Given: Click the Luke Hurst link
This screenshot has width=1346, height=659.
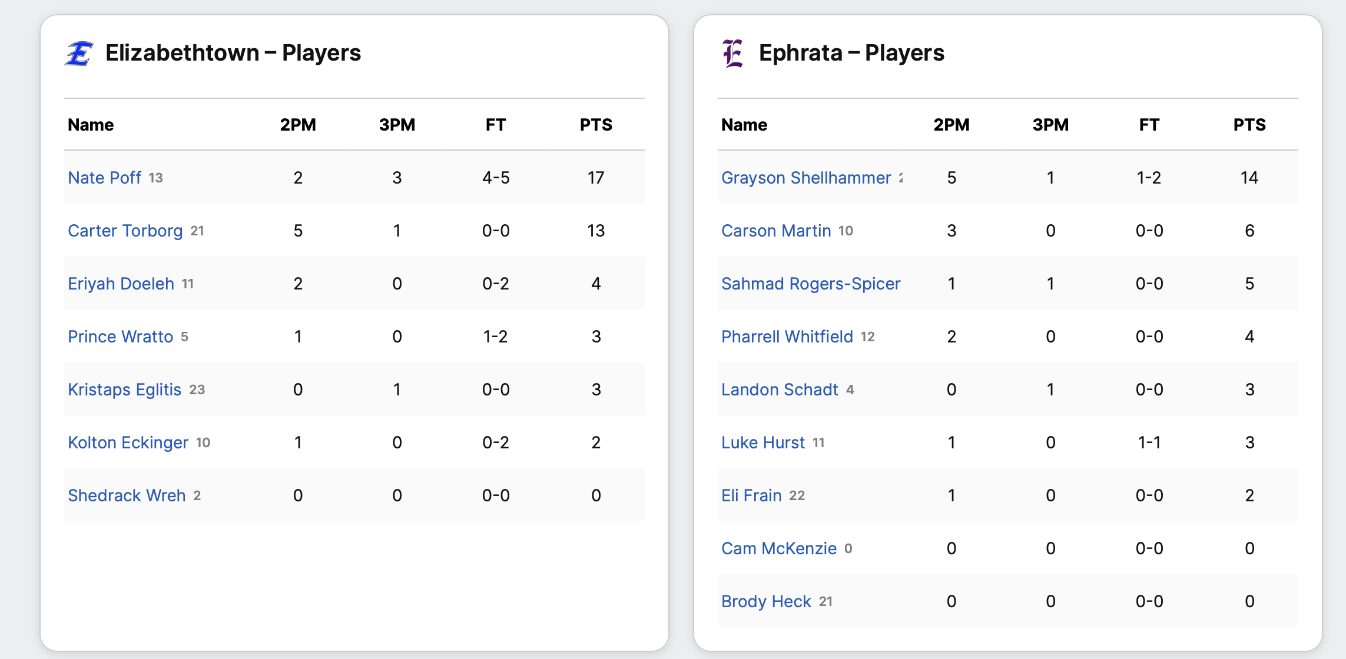Looking at the screenshot, I should point(762,442).
